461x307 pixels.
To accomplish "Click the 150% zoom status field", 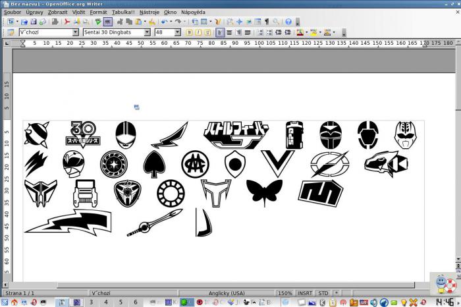I will coord(285,293).
